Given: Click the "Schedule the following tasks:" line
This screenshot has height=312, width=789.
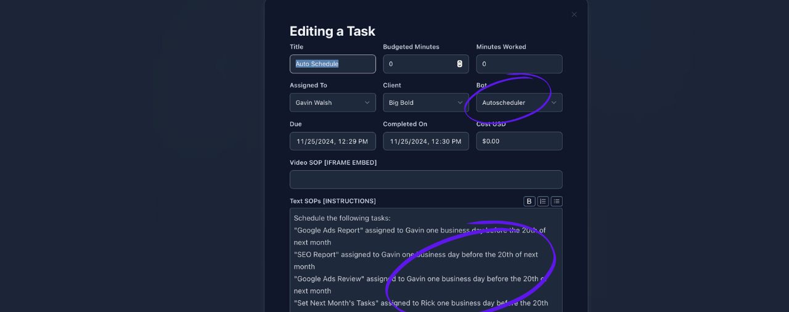Looking at the screenshot, I should (342, 218).
